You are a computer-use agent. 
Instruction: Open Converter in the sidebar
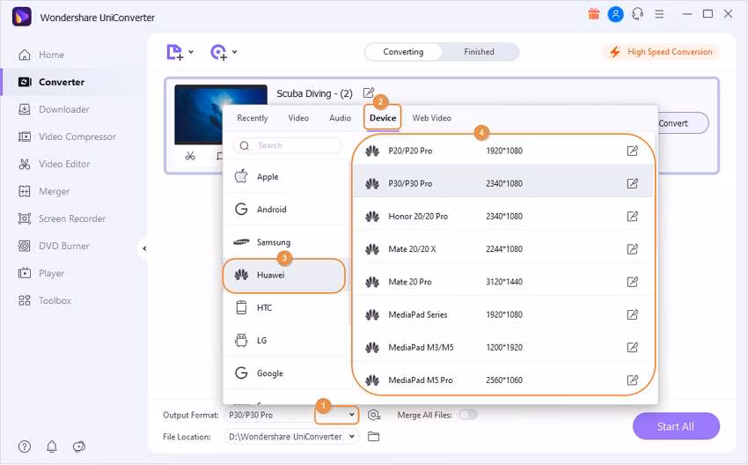coord(51,82)
